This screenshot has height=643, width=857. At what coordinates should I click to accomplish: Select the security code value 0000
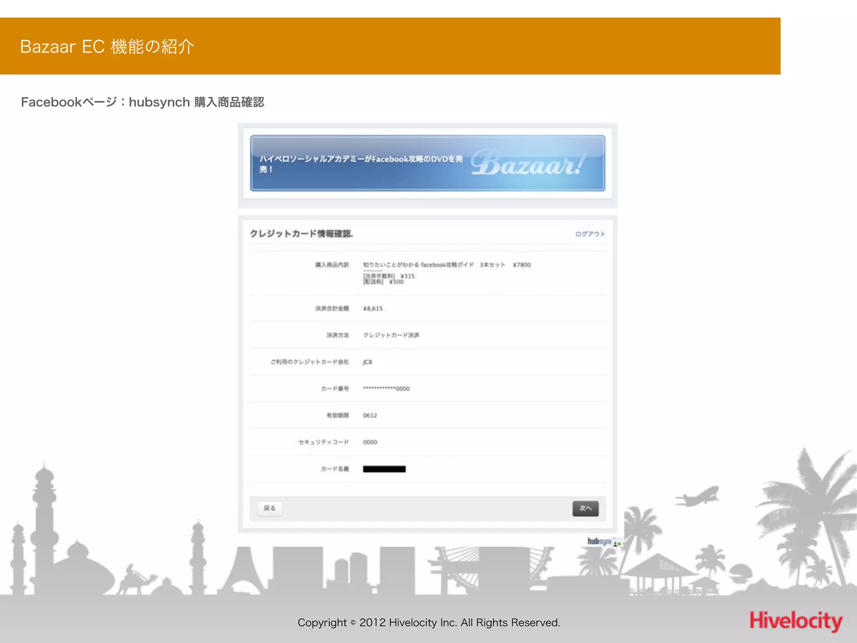coord(370,442)
